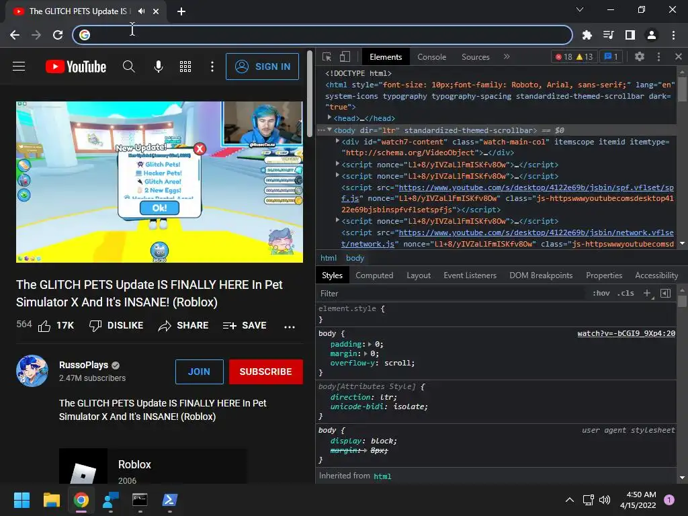688x516 pixels.
Task: Open the errors and warnings counter
Action: [574, 56]
